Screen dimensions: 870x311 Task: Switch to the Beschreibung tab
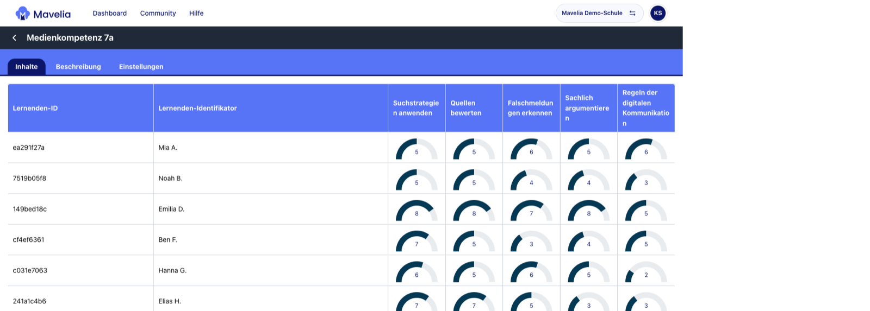(78, 67)
